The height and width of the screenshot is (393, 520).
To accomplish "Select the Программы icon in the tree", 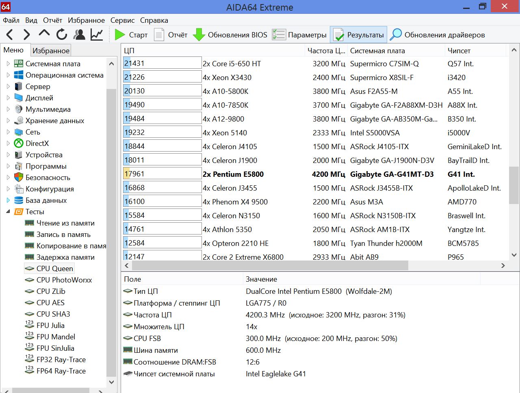I will click(19, 166).
